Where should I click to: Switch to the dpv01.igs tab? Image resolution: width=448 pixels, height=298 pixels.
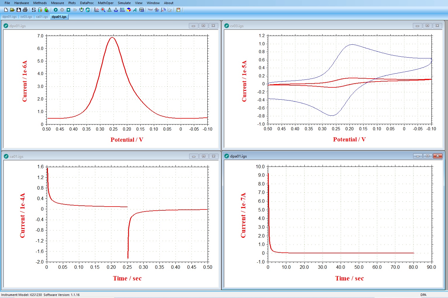pyautogui.click(x=10, y=17)
